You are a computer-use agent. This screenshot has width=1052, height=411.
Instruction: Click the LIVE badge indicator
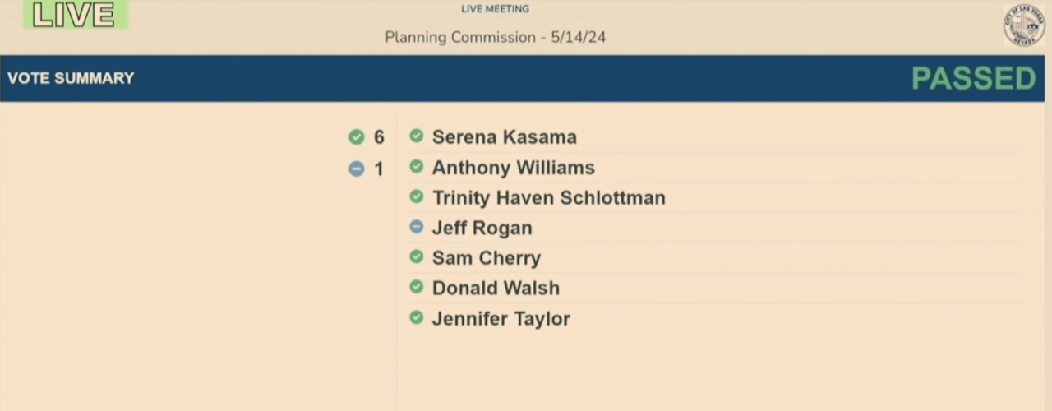pyautogui.click(x=75, y=15)
